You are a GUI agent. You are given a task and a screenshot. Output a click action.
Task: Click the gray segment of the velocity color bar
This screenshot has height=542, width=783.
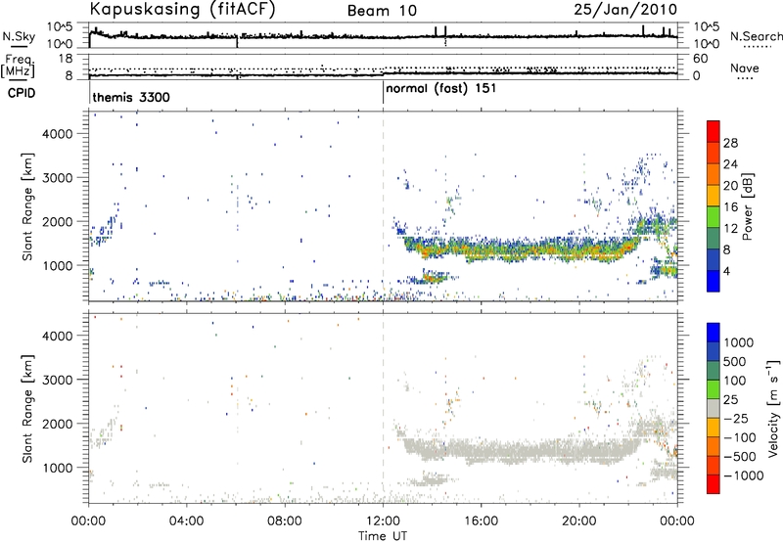[x=714, y=408]
